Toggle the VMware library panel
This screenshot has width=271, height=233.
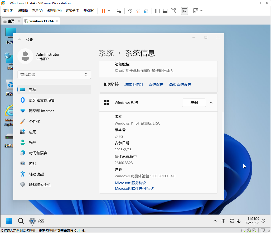[157, 11]
